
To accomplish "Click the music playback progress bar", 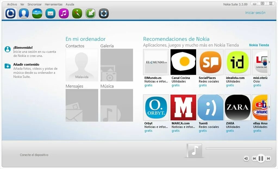I will click(x=239, y=149).
